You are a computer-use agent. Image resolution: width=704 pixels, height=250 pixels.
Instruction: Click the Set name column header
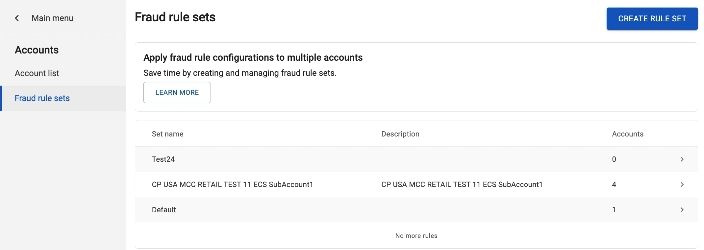(167, 134)
